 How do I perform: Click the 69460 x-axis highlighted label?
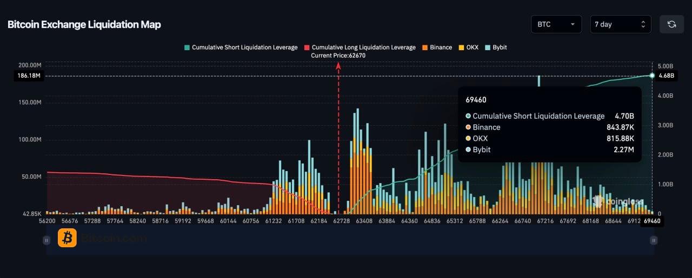coord(651,221)
